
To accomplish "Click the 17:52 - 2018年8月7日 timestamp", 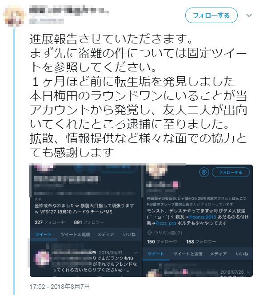I will point(60,287).
